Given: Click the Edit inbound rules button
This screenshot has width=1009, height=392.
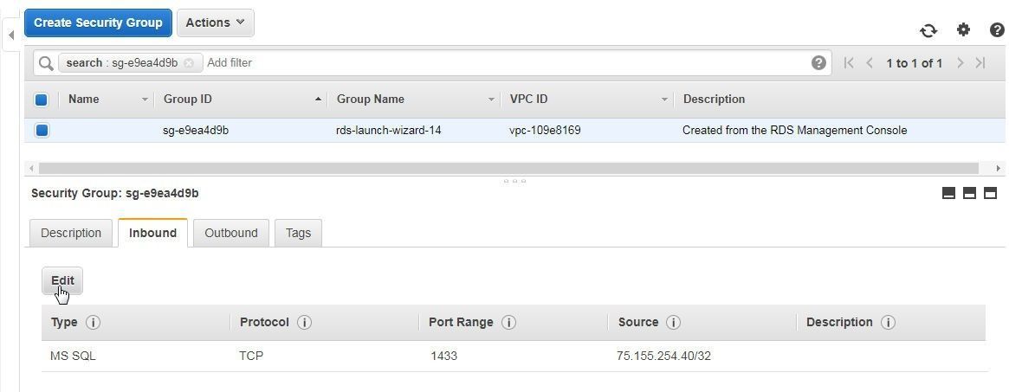Looking at the screenshot, I should (62, 280).
